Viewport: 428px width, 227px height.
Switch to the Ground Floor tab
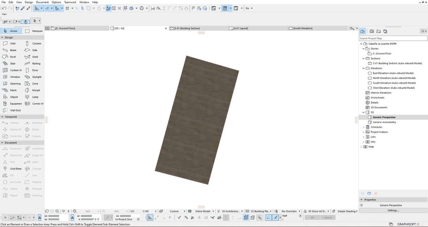[x=64, y=28]
